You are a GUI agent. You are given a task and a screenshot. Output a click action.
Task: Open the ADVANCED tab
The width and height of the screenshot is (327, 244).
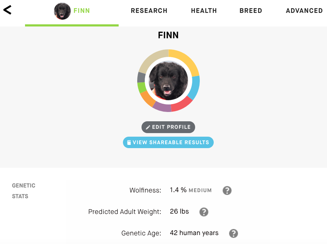tap(304, 11)
